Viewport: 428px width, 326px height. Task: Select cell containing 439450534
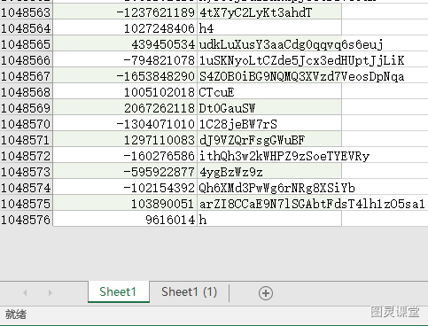125,44
